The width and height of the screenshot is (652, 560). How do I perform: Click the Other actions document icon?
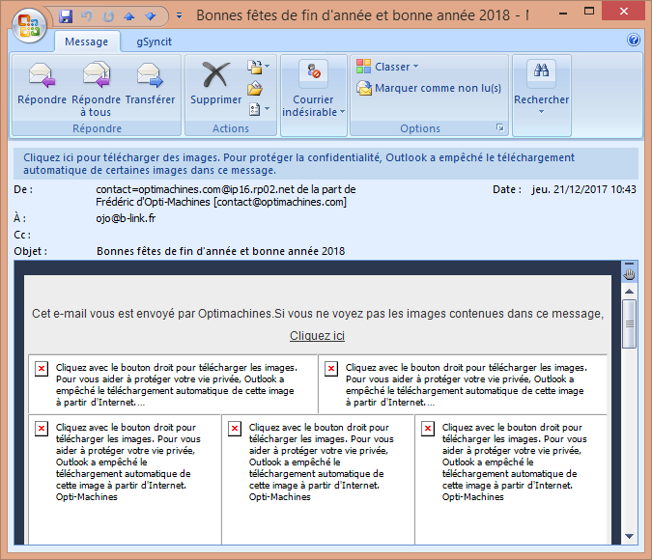[254, 109]
